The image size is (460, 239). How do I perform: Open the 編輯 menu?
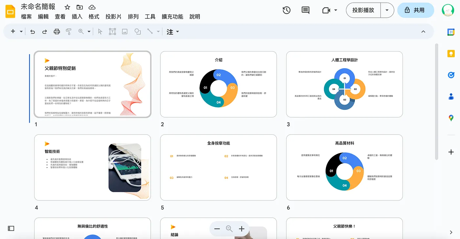[43, 17]
